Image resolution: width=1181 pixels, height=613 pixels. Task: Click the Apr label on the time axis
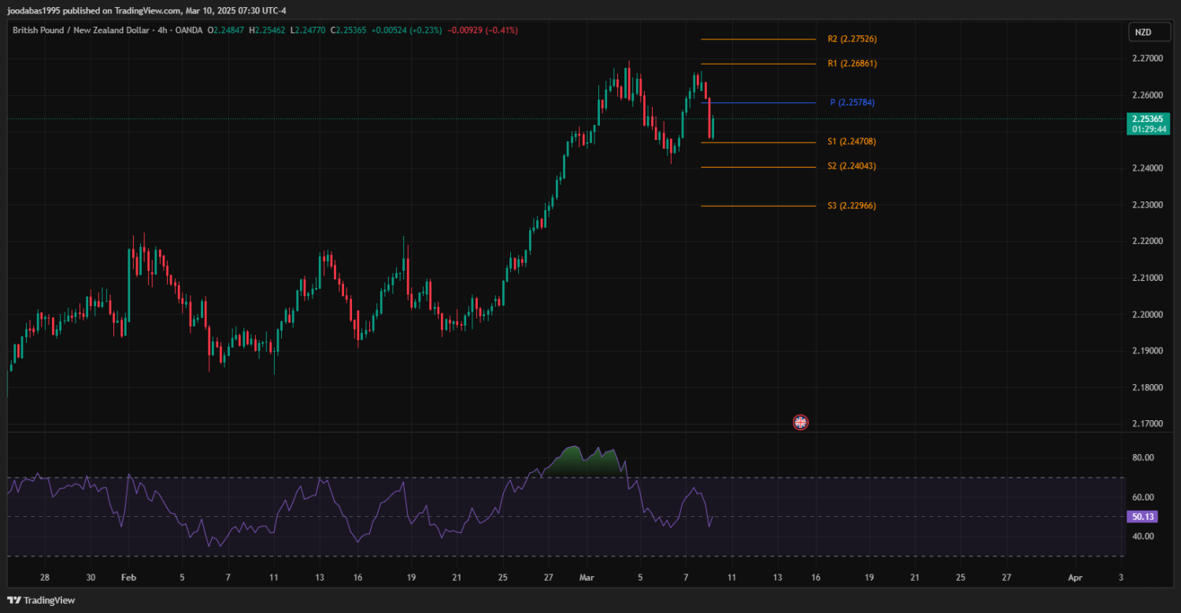click(1075, 577)
